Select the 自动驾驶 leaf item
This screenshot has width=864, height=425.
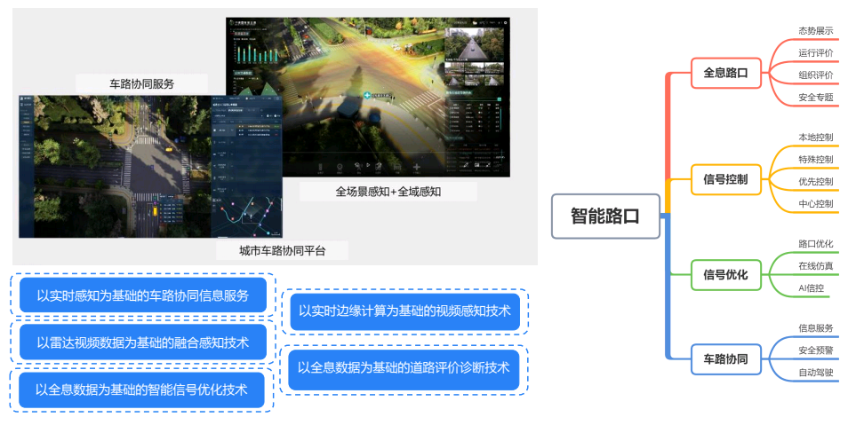pyautogui.click(x=815, y=373)
